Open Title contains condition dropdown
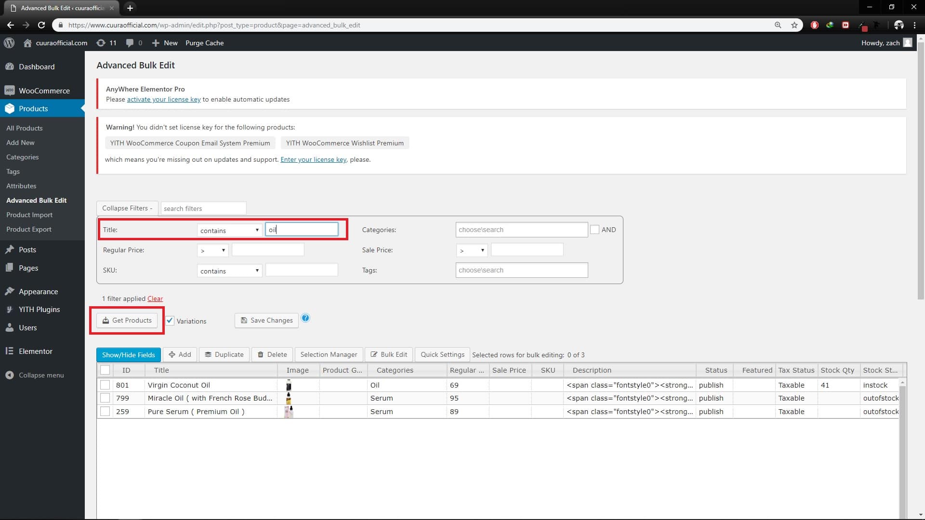925x520 pixels. 229,230
